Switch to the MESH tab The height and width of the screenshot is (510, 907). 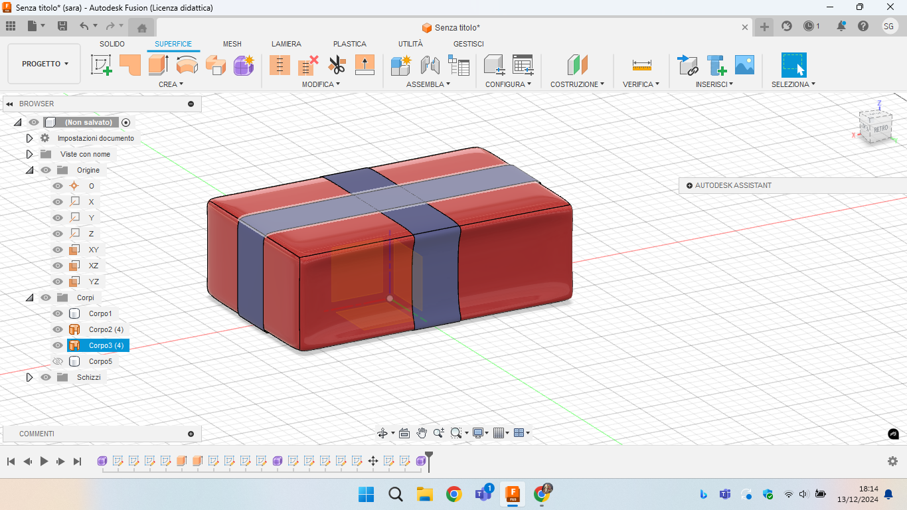[x=232, y=44]
